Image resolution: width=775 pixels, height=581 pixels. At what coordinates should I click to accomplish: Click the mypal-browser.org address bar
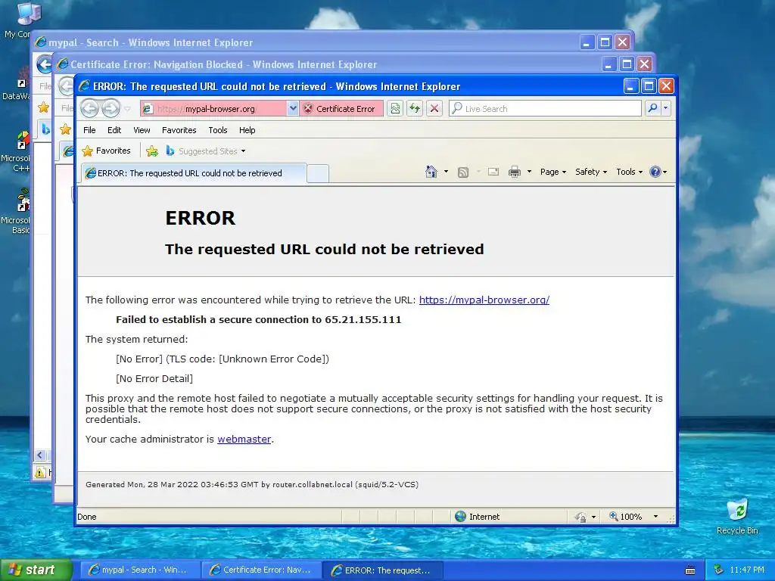(x=213, y=109)
